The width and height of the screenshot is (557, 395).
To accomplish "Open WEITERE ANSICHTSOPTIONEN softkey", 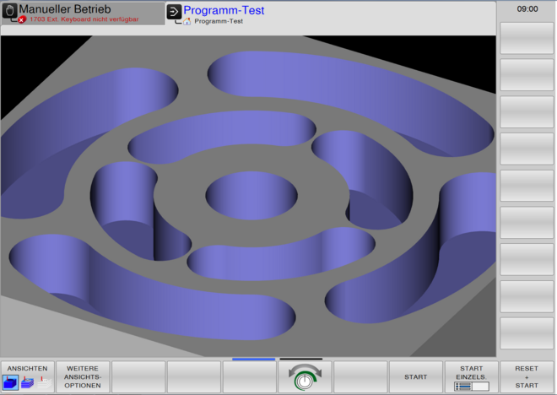I will 83,376.
